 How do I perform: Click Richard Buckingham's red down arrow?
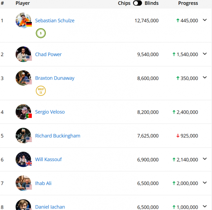tap(178, 136)
